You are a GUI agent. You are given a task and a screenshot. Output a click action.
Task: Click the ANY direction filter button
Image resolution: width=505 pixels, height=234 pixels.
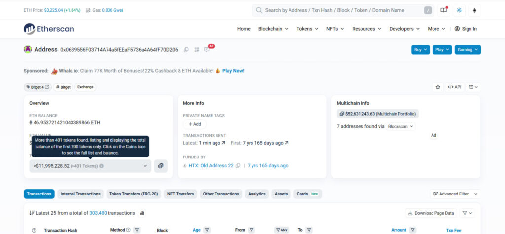point(282,230)
